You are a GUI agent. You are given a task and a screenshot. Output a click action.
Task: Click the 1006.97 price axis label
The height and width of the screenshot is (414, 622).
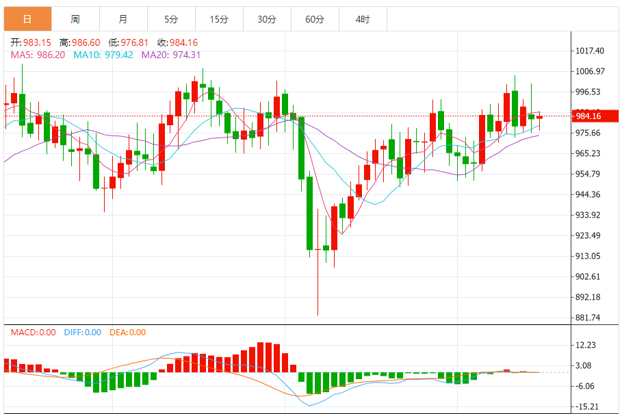pyautogui.click(x=590, y=71)
